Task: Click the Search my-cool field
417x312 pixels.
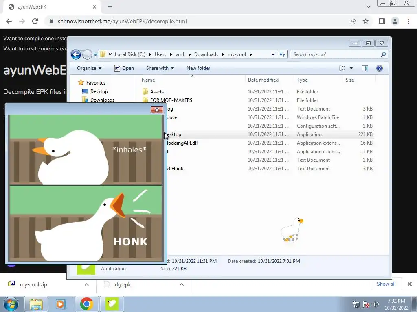Action: 339,54
